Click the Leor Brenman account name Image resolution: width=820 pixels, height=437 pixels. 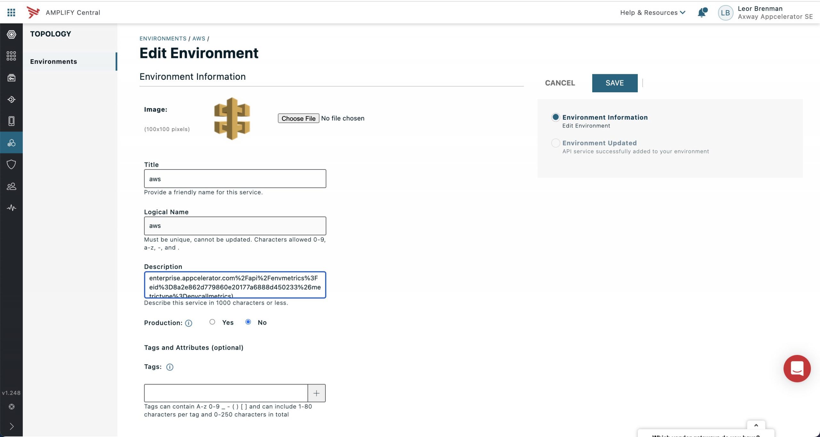760,9
